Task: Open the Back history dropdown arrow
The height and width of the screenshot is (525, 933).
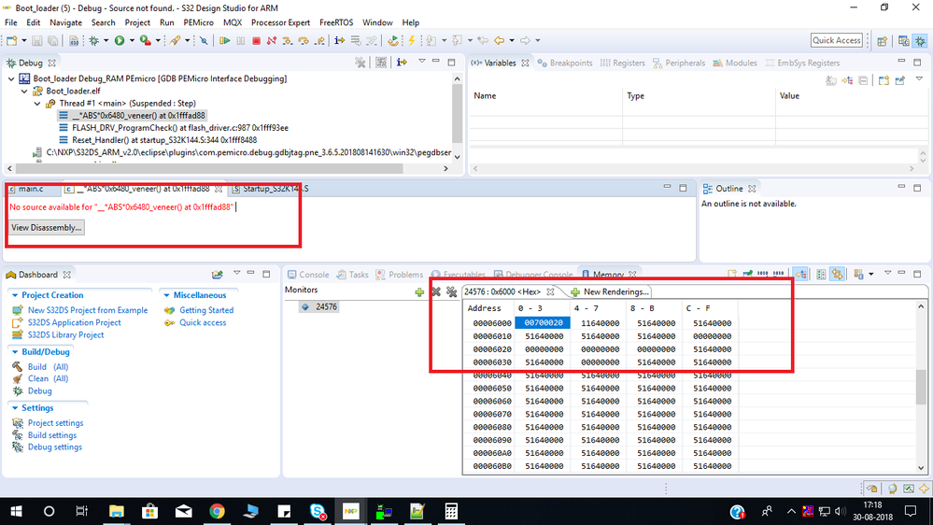Action: 511,40
